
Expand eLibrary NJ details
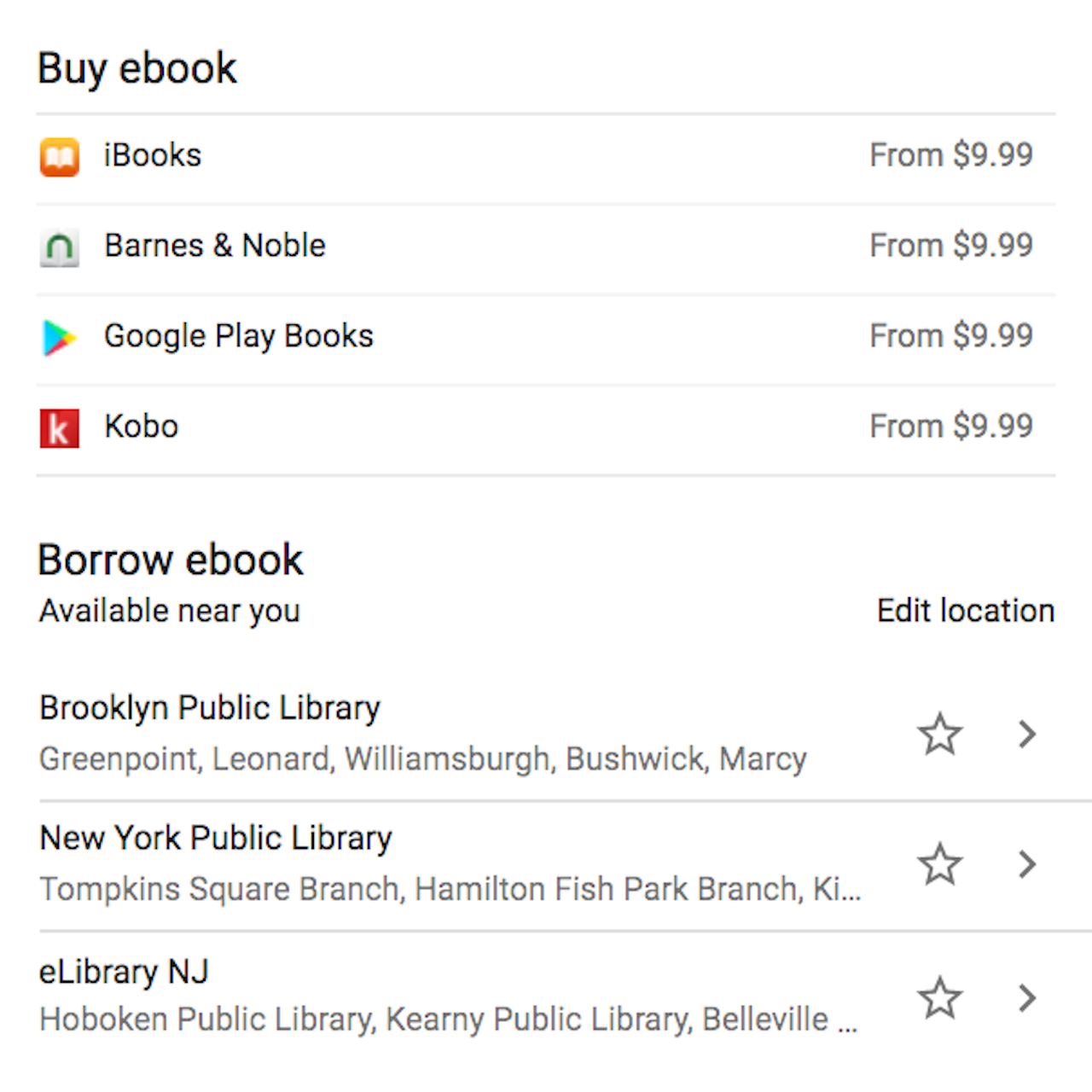[x=1026, y=996]
